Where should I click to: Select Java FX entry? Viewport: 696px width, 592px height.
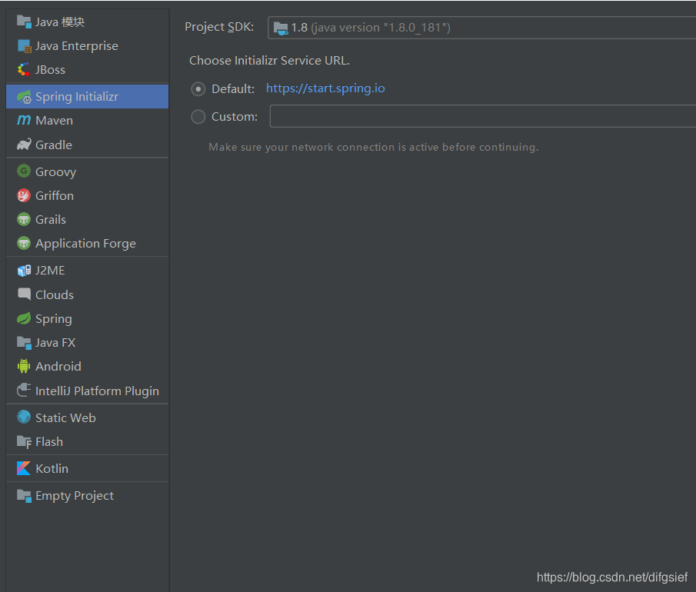[88, 343]
